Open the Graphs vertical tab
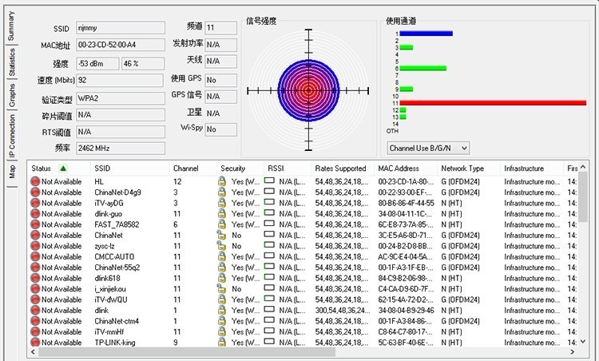Screen dimensions: 599x361 click(12, 95)
